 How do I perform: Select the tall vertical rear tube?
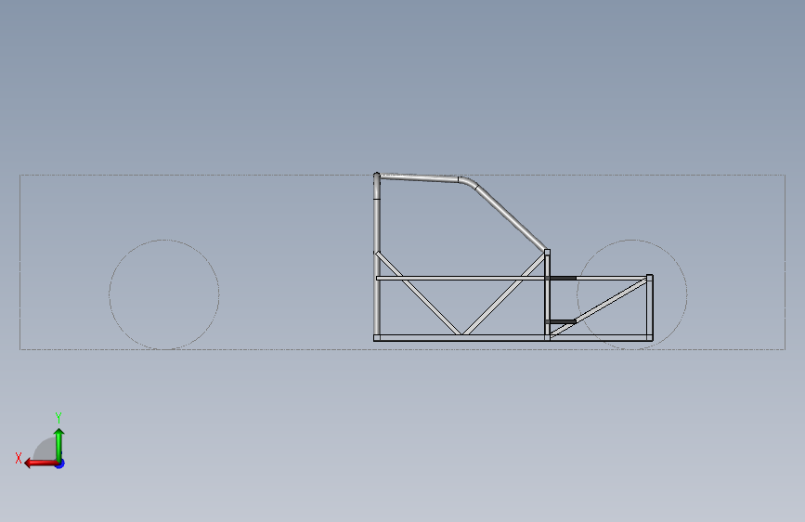pyautogui.click(x=377, y=254)
